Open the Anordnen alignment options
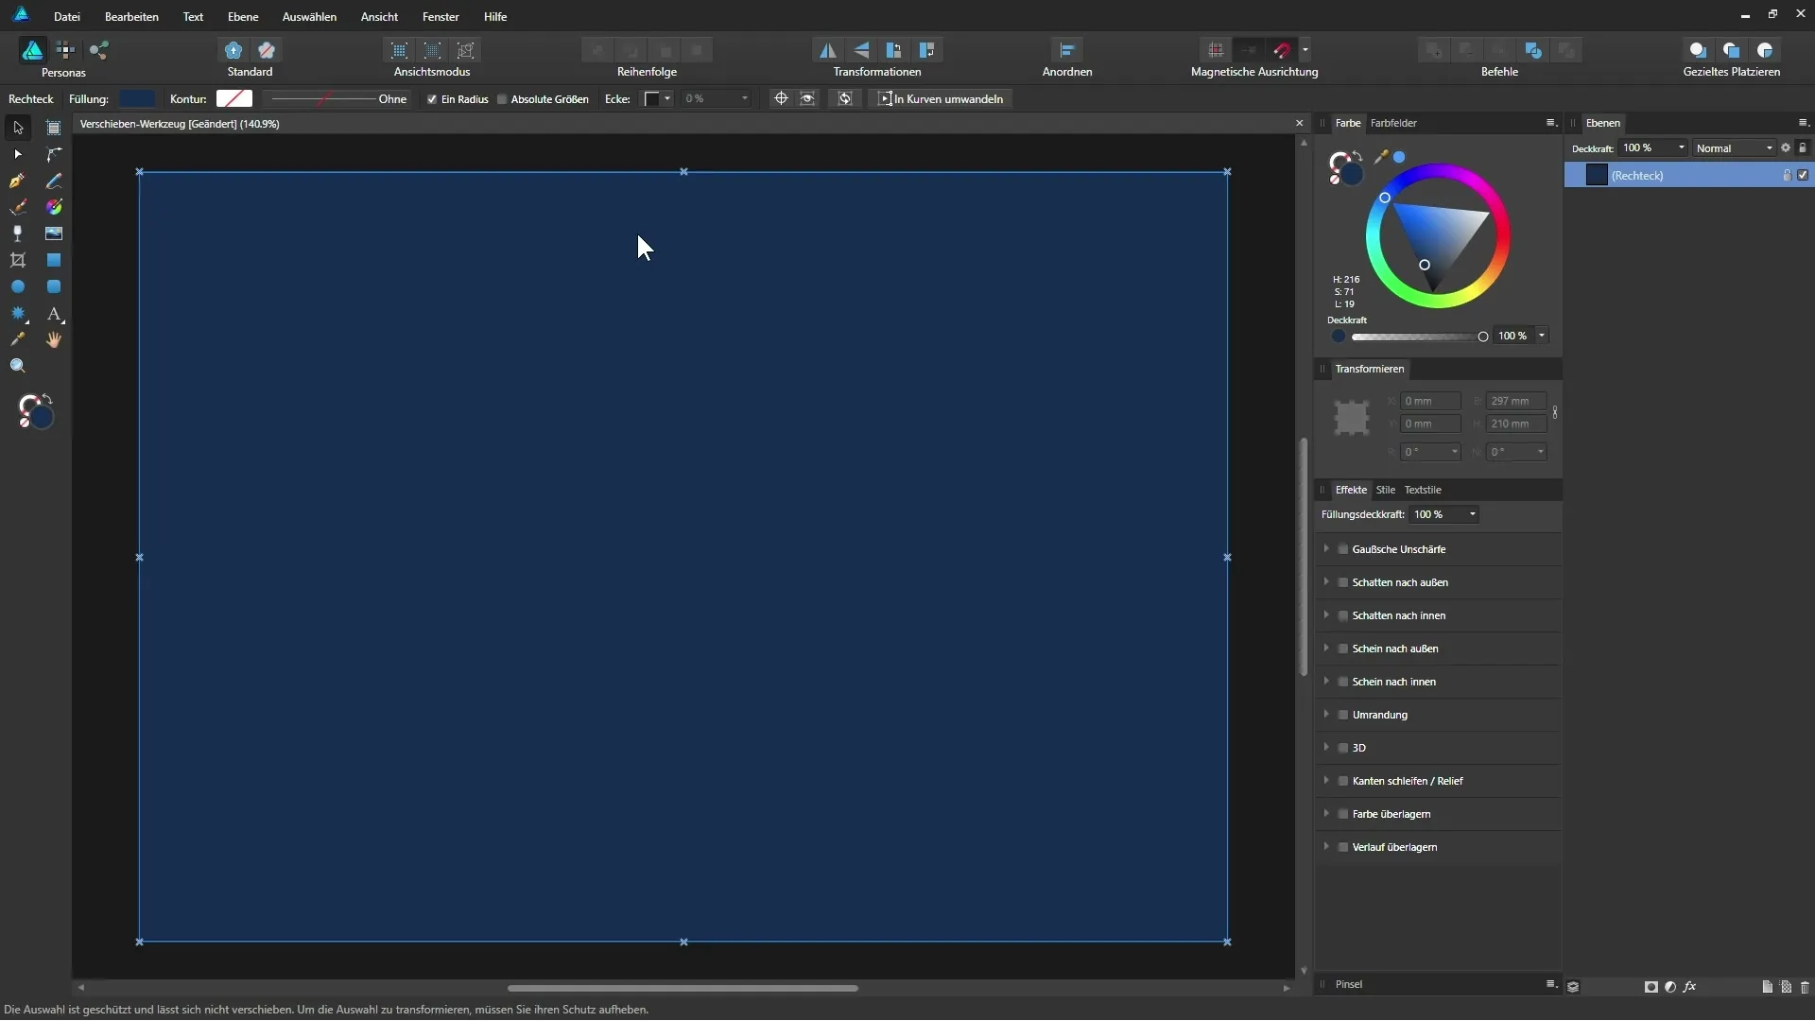The image size is (1815, 1021). tap(1067, 50)
